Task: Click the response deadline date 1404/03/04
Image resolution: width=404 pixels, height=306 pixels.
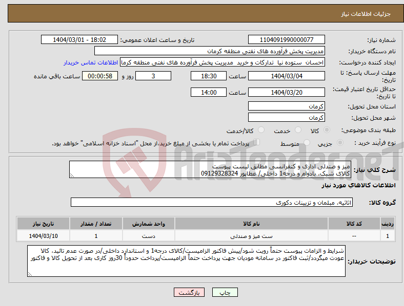Action: pos(287,76)
